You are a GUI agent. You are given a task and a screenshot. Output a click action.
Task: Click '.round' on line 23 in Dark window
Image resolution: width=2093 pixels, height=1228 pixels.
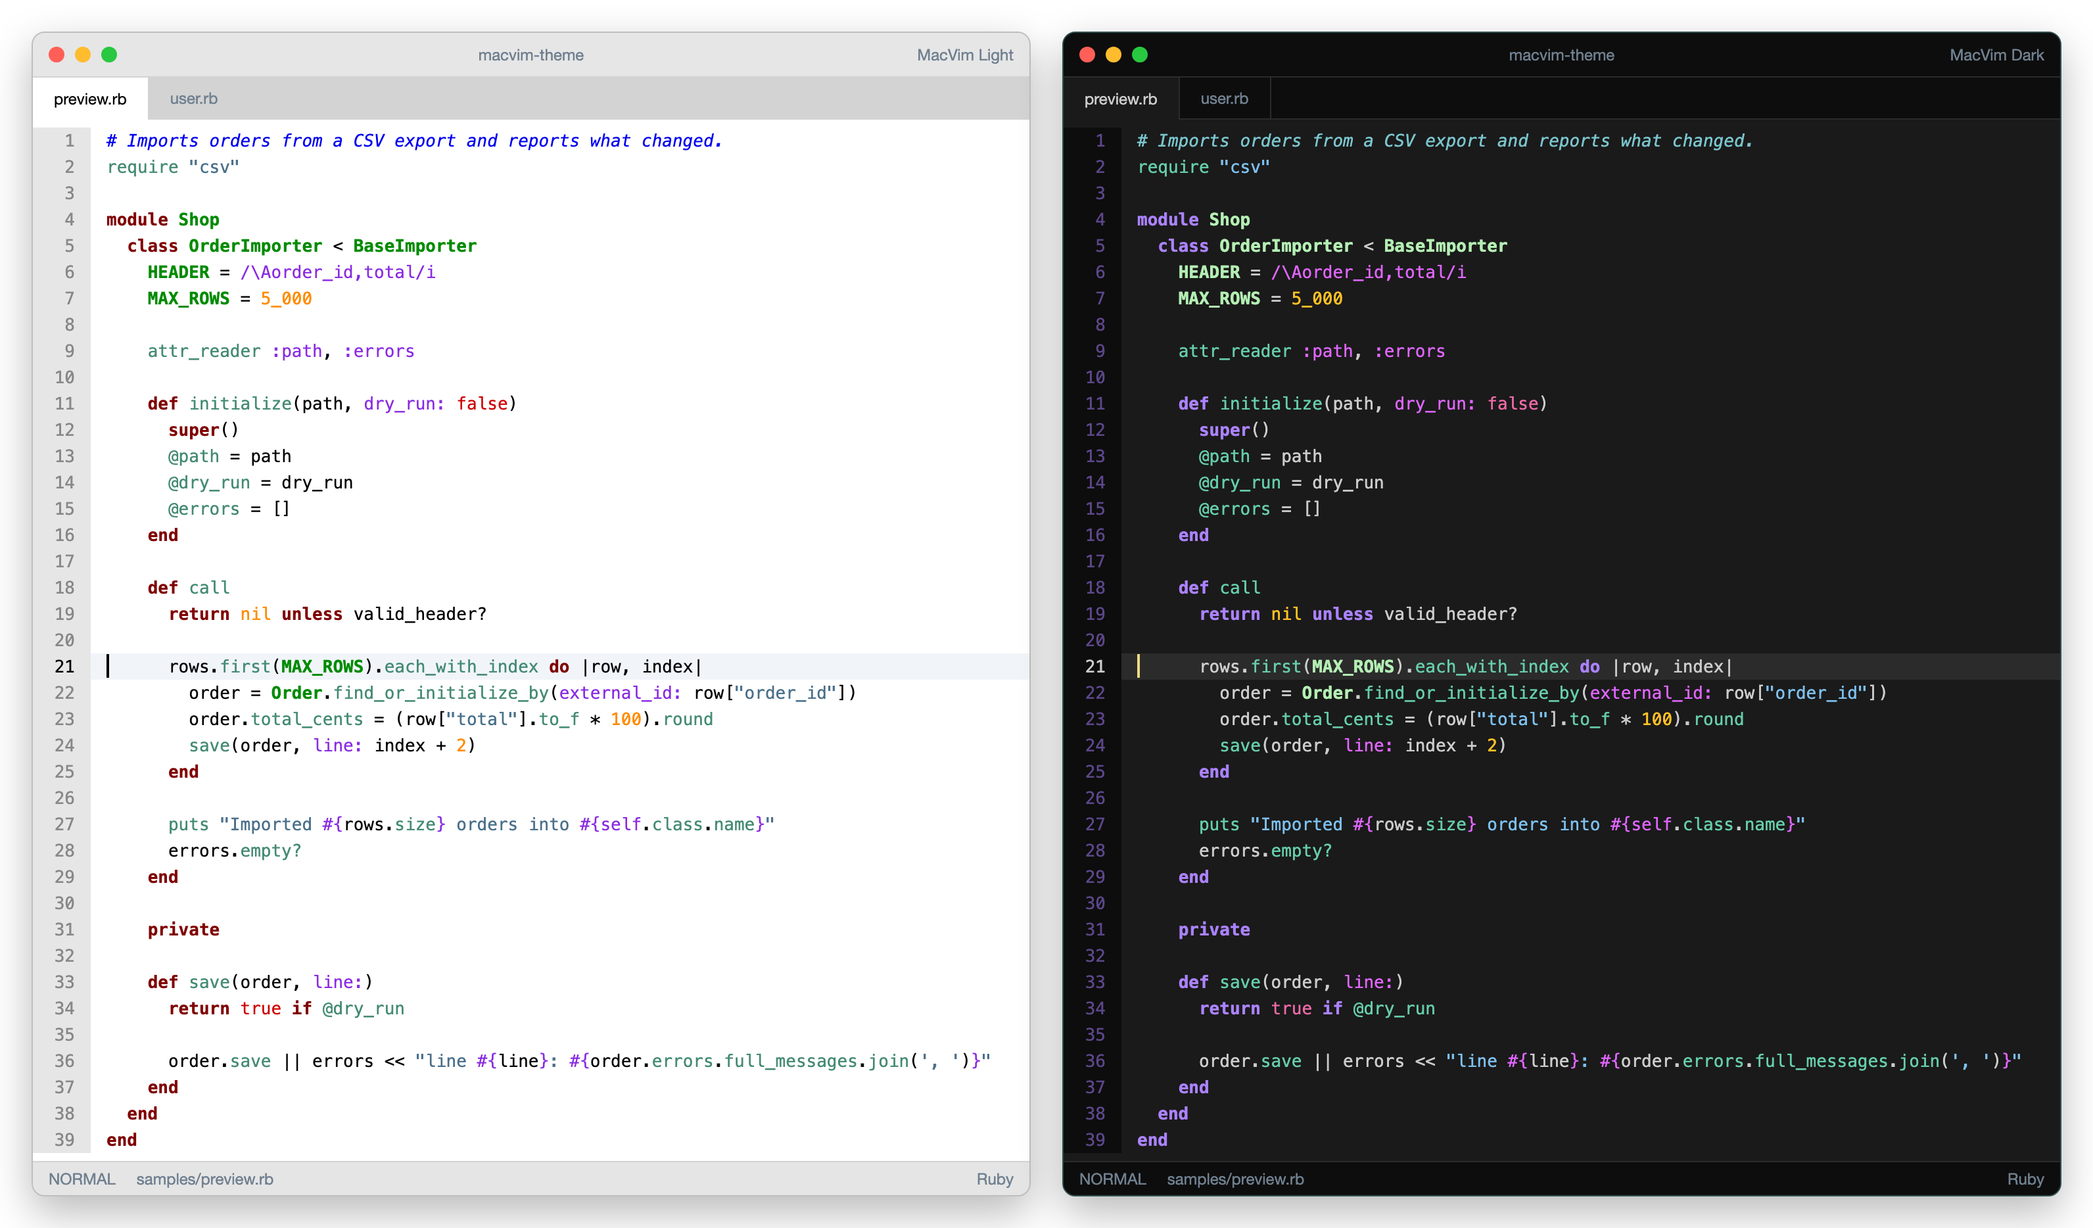click(x=1714, y=720)
